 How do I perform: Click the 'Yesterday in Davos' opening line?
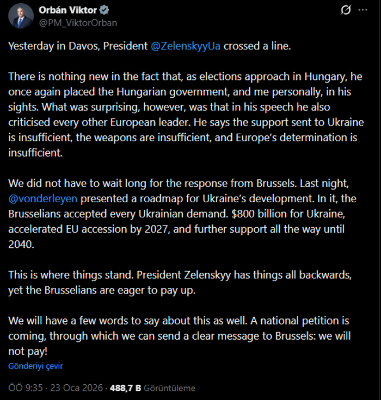(76, 46)
